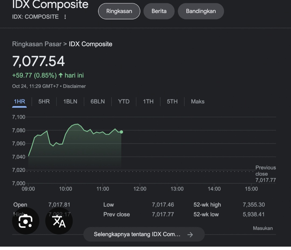Click the Ringkasan Pasar breadcrumb link
This screenshot has height=250, width=291.
[37, 44]
